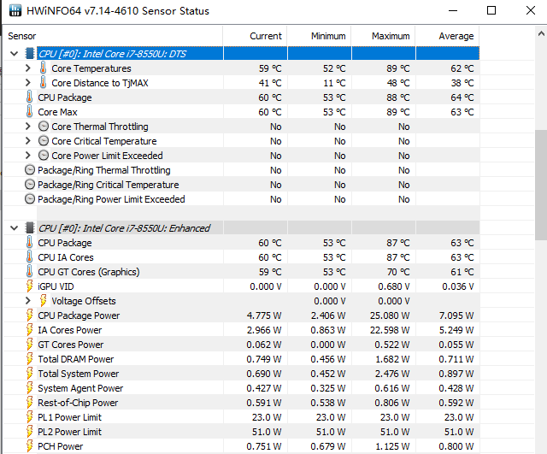
Task: Select the PL1 Power Limit row
Action: 241,417
